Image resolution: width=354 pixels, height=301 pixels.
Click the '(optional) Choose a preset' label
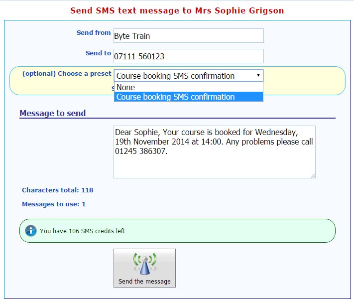[67, 73]
